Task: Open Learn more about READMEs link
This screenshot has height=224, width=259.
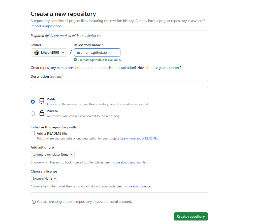Action: (139, 138)
